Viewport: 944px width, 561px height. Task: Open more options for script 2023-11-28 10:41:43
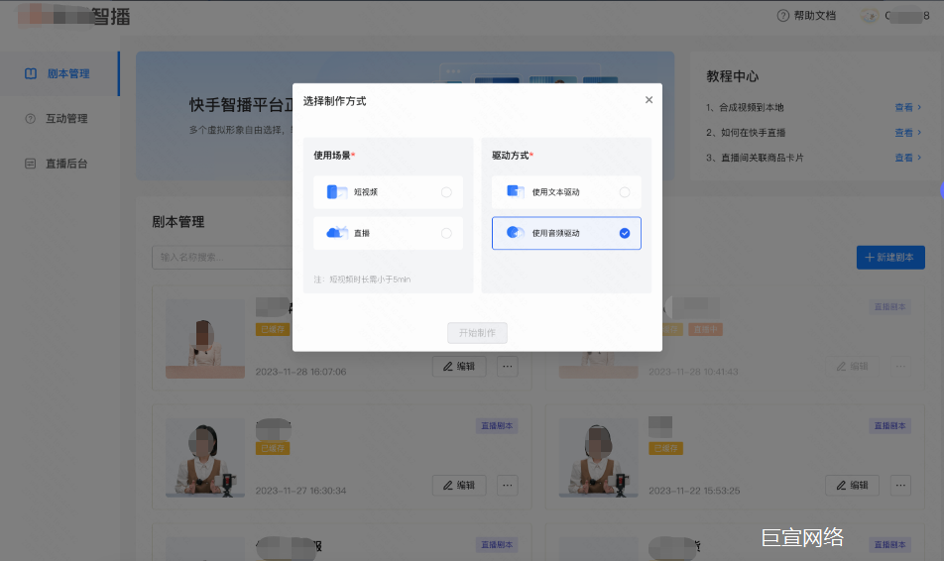point(900,366)
